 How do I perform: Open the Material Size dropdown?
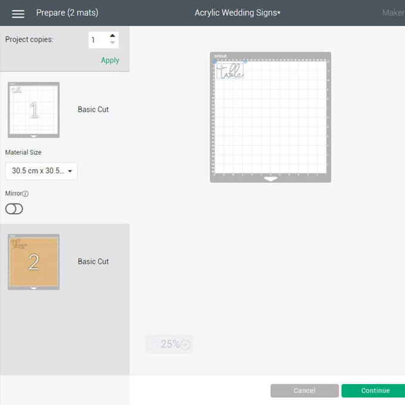(x=41, y=172)
